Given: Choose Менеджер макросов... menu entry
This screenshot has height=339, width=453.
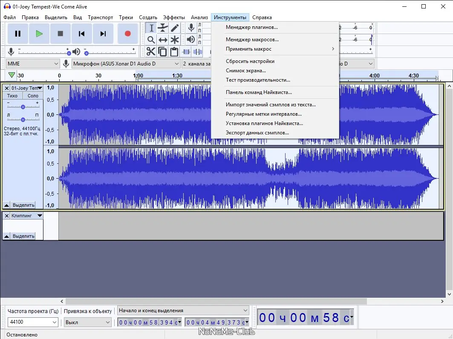Looking at the screenshot, I should [x=275, y=40].
